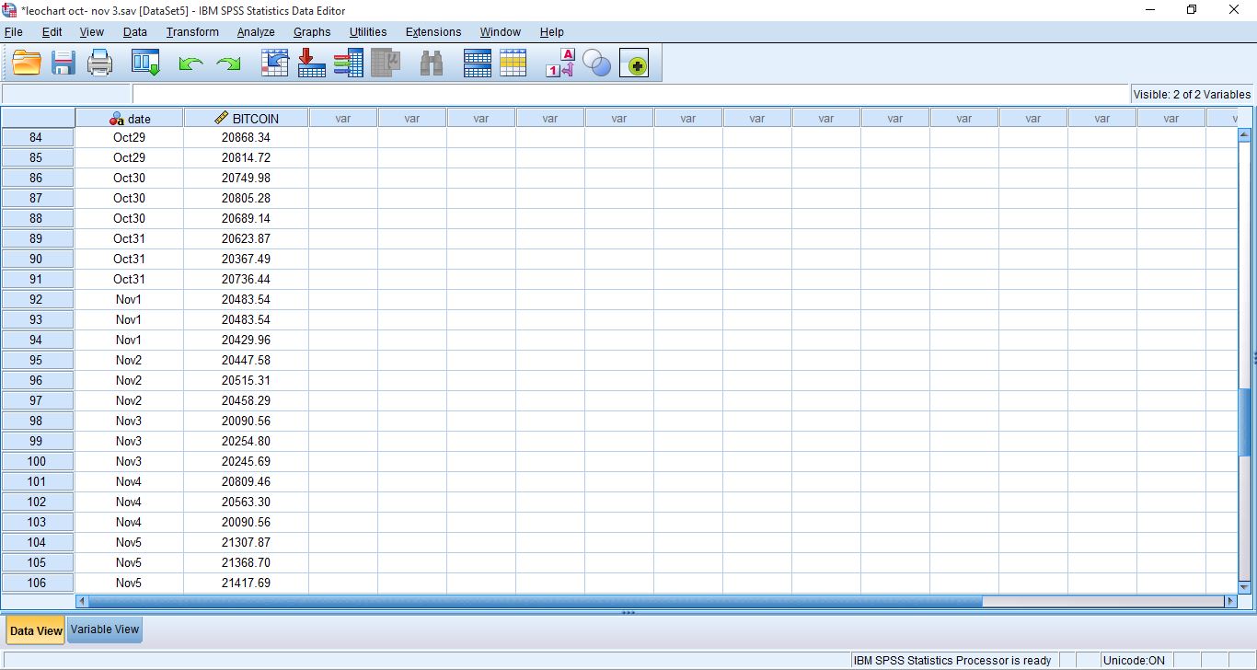Click the Nov2 date cell in row 95
Viewport: 1257px width, 670px height.
pyautogui.click(x=129, y=360)
